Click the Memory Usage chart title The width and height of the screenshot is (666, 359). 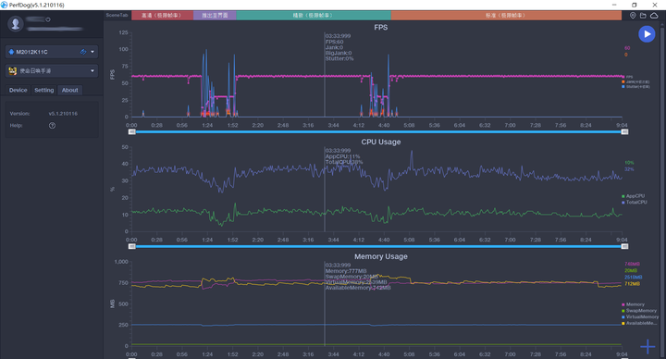click(380, 256)
